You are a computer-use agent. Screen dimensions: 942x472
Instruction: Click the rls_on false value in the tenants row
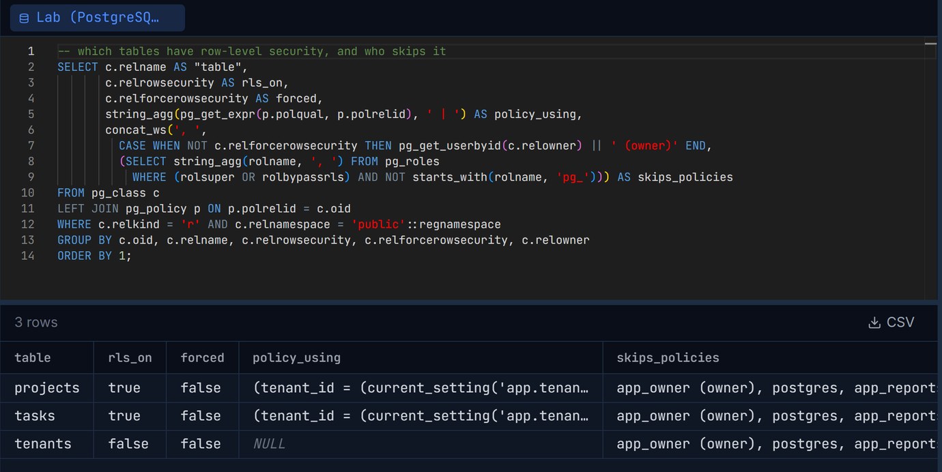point(128,444)
